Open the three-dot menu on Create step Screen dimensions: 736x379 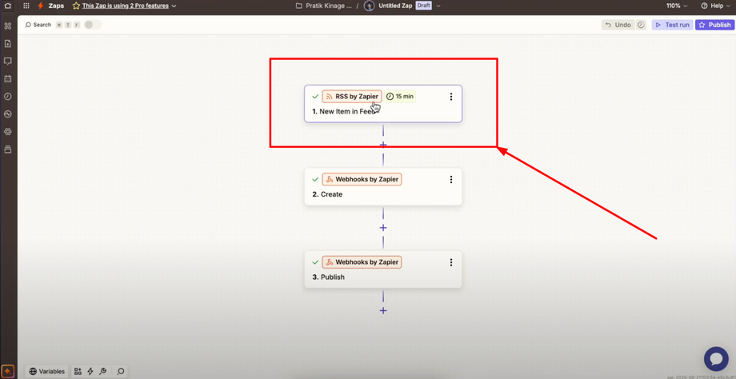[x=451, y=180]
